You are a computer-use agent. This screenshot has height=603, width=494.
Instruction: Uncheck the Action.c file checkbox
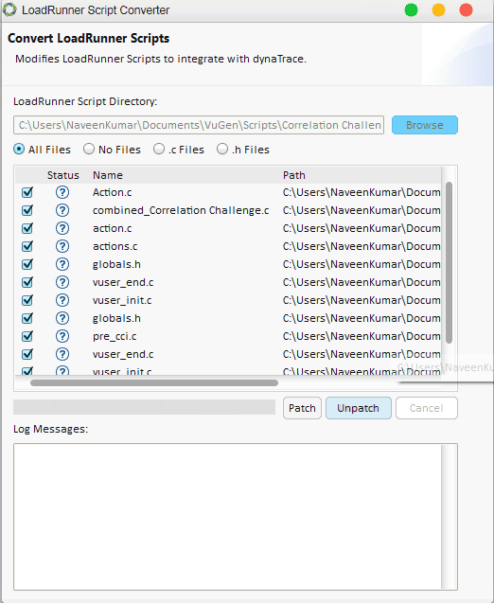click(x=27, y=192)
